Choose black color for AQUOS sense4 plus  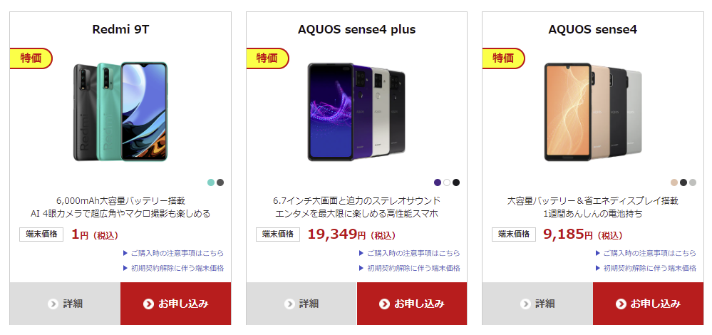click(x=456, y=182)
